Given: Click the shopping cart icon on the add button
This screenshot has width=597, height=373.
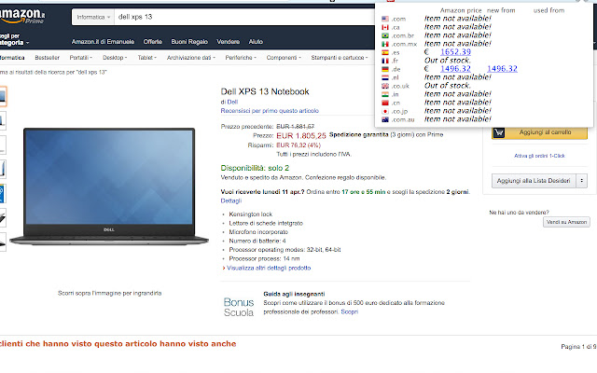Looking at the screenshot, I should pos(499,132).
